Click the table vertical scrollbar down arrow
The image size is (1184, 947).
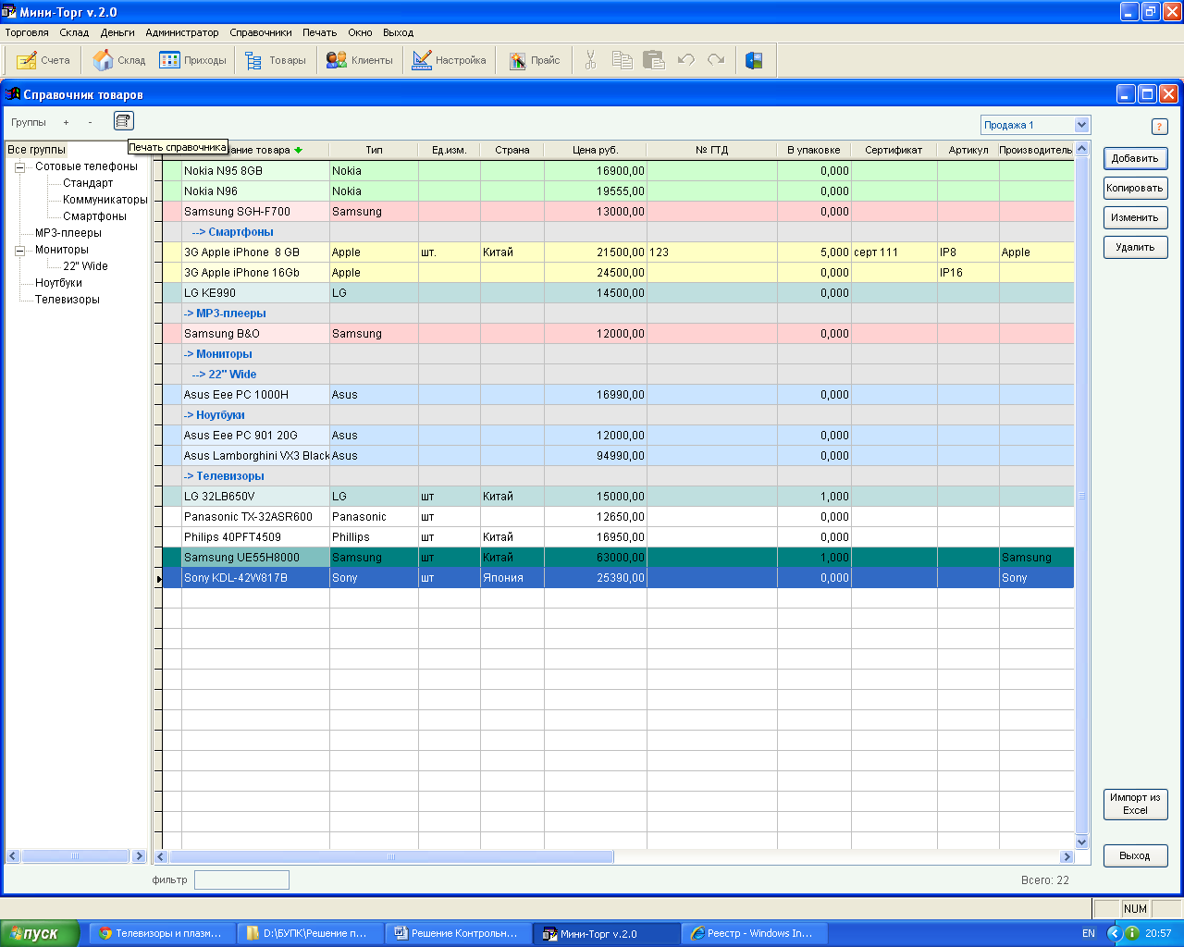pos(1081,842)
